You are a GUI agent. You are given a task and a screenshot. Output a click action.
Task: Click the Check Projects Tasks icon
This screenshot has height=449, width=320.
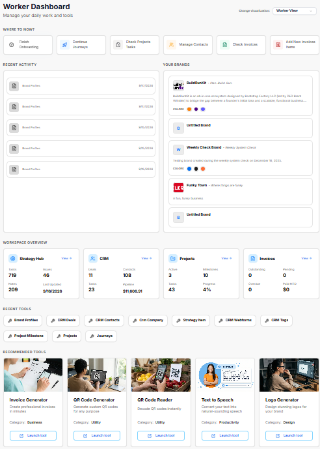[118, 45]
